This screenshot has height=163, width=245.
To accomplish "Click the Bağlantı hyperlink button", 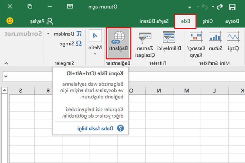I will coord(119,43).
